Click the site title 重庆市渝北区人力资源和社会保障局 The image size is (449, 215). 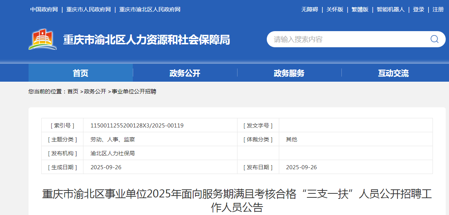pyautogui.click(x=146, y=40)
